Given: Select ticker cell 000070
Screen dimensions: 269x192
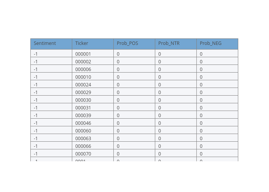Looking at the screenshot, I should click(83, 154).
